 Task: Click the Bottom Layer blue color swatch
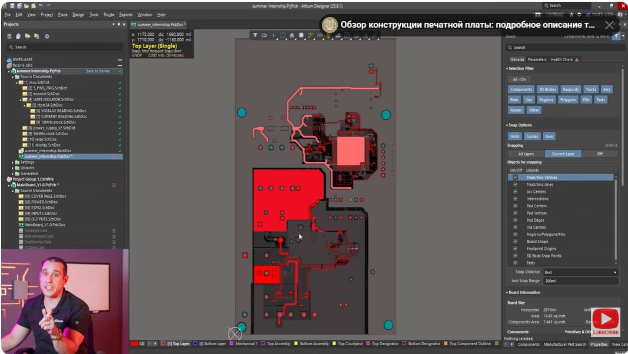tap(195, 343)
